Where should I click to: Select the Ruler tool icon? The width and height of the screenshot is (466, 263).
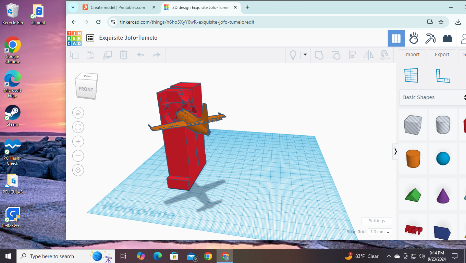(x=443, y=75)
